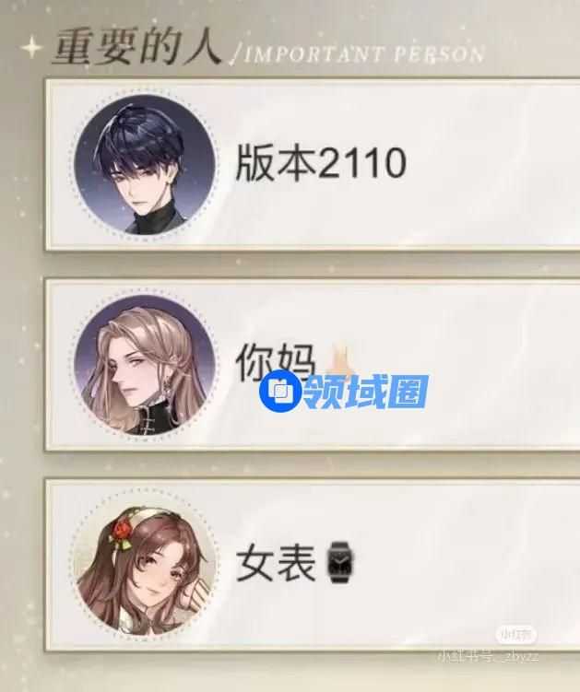The width and height of the screenshot is (580, 692).
Task: Select the 你妈 name label
Action: [x=277, y=363]
